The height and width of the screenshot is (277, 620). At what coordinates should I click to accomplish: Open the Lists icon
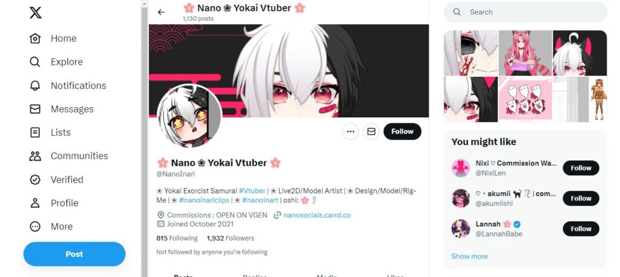click(35, 132)
